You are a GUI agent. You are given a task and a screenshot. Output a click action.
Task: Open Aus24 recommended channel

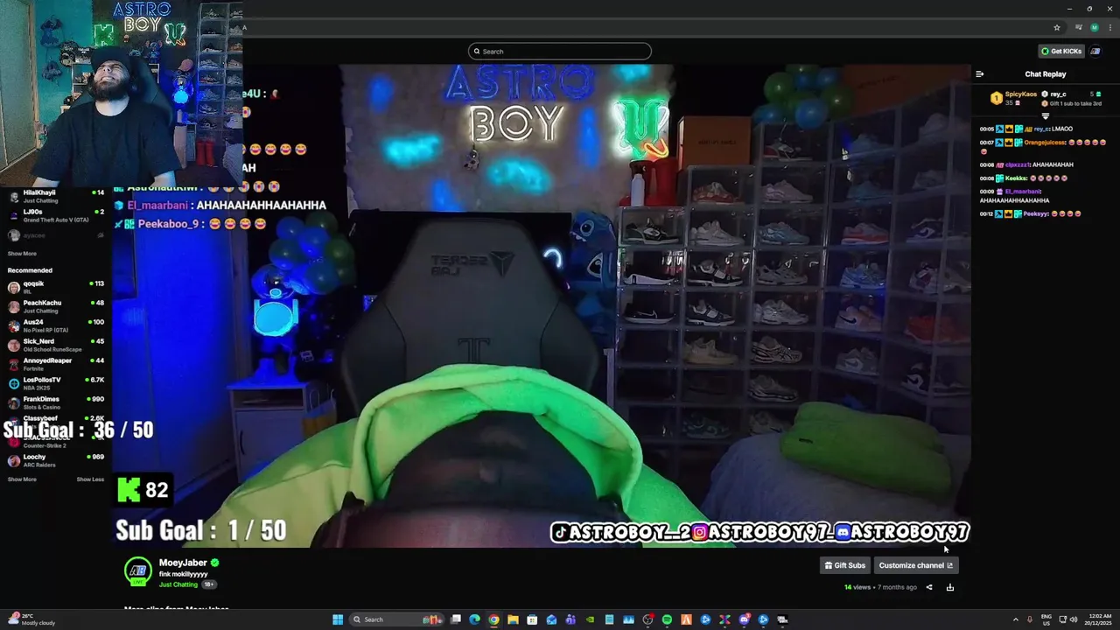point(56,325)
